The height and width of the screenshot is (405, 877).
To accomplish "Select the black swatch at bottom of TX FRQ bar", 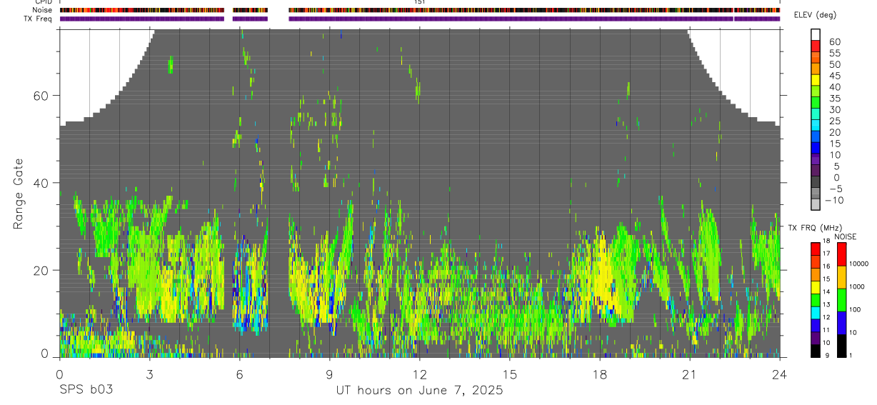I will coord(816,351).
